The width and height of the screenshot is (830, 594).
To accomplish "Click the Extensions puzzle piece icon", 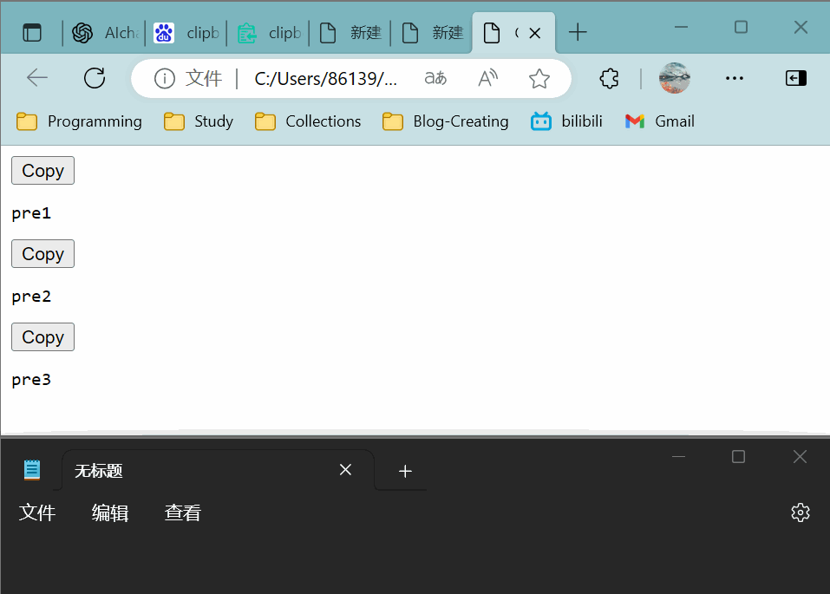I will click(x=609, y=78).
